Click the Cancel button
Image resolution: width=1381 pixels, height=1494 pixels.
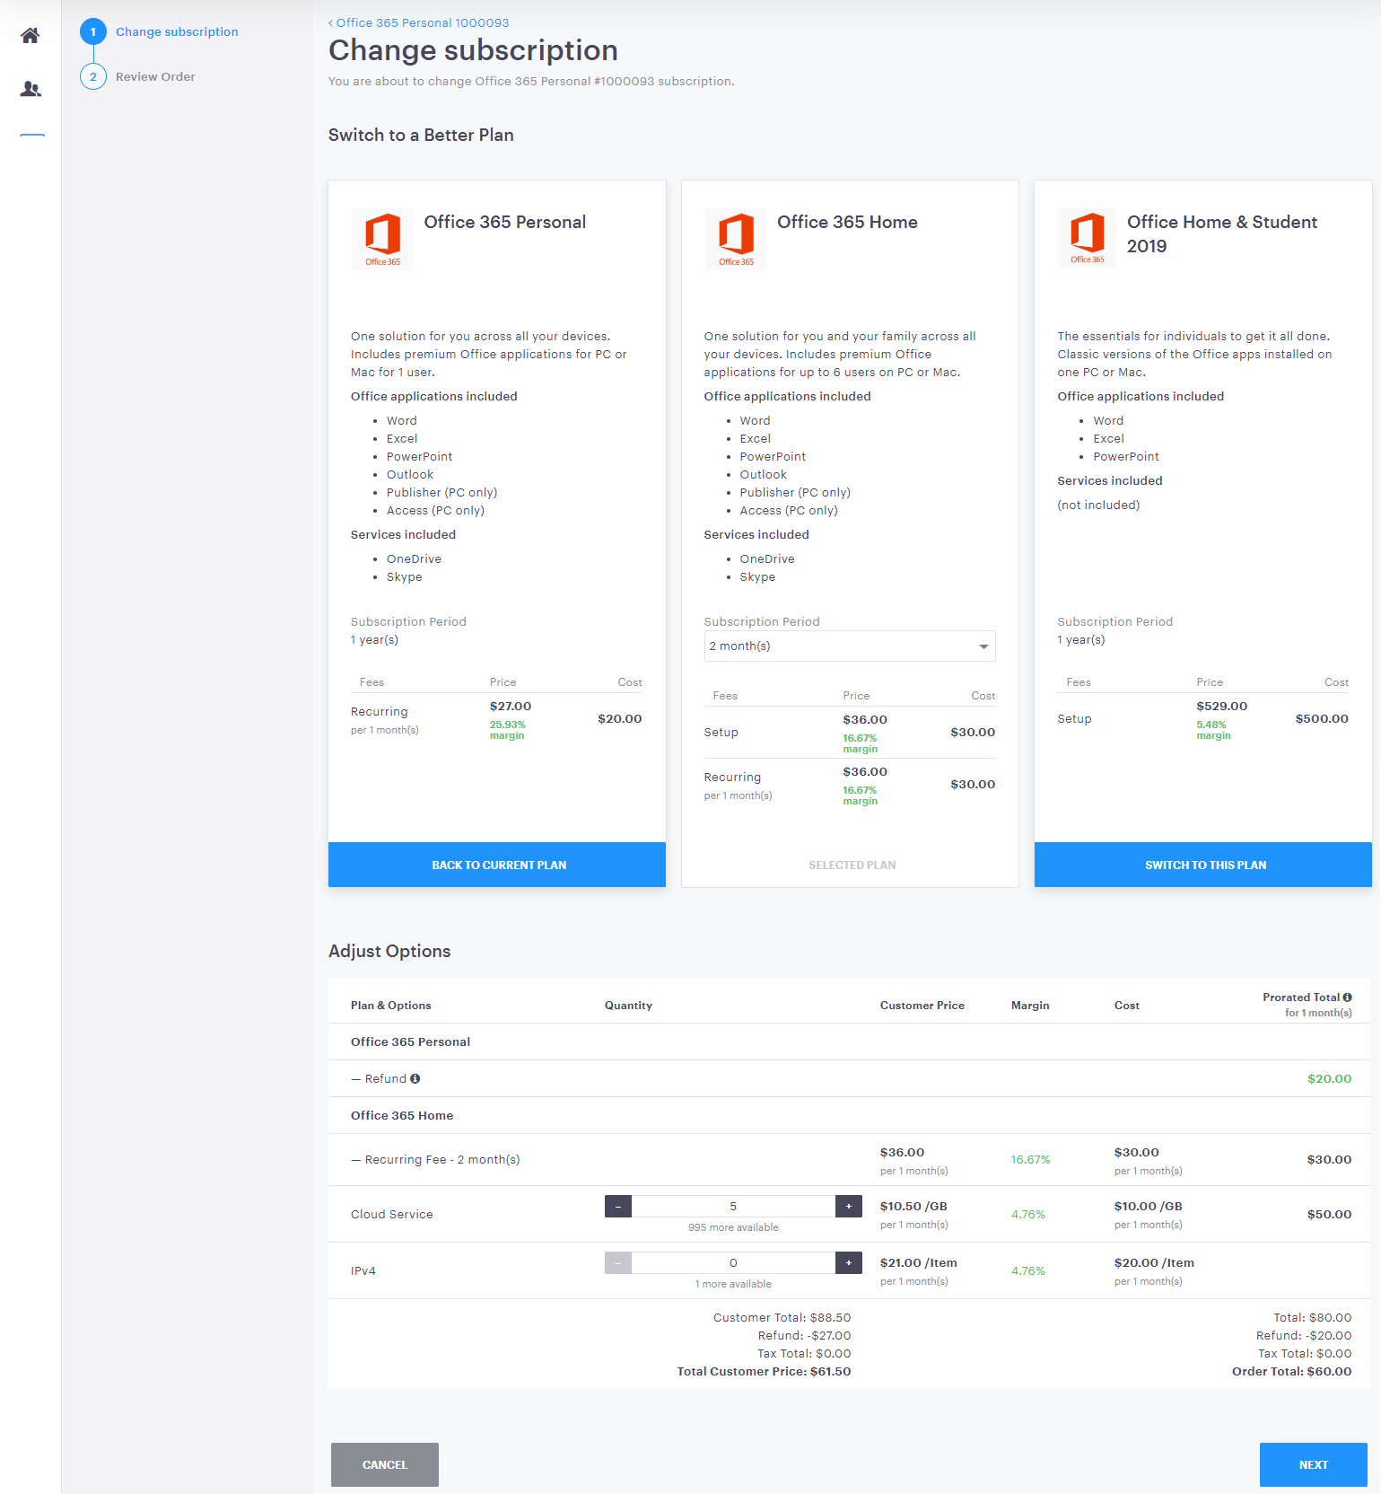coord(385,1464)
